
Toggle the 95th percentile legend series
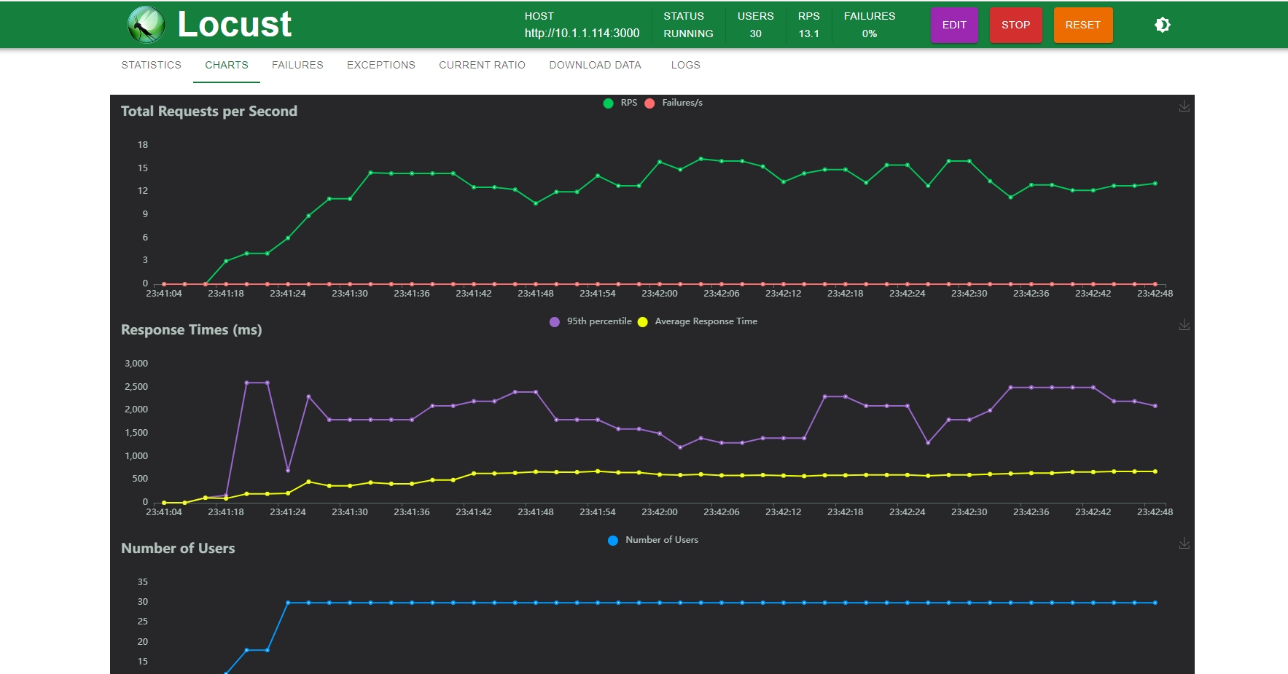(590, 321)
